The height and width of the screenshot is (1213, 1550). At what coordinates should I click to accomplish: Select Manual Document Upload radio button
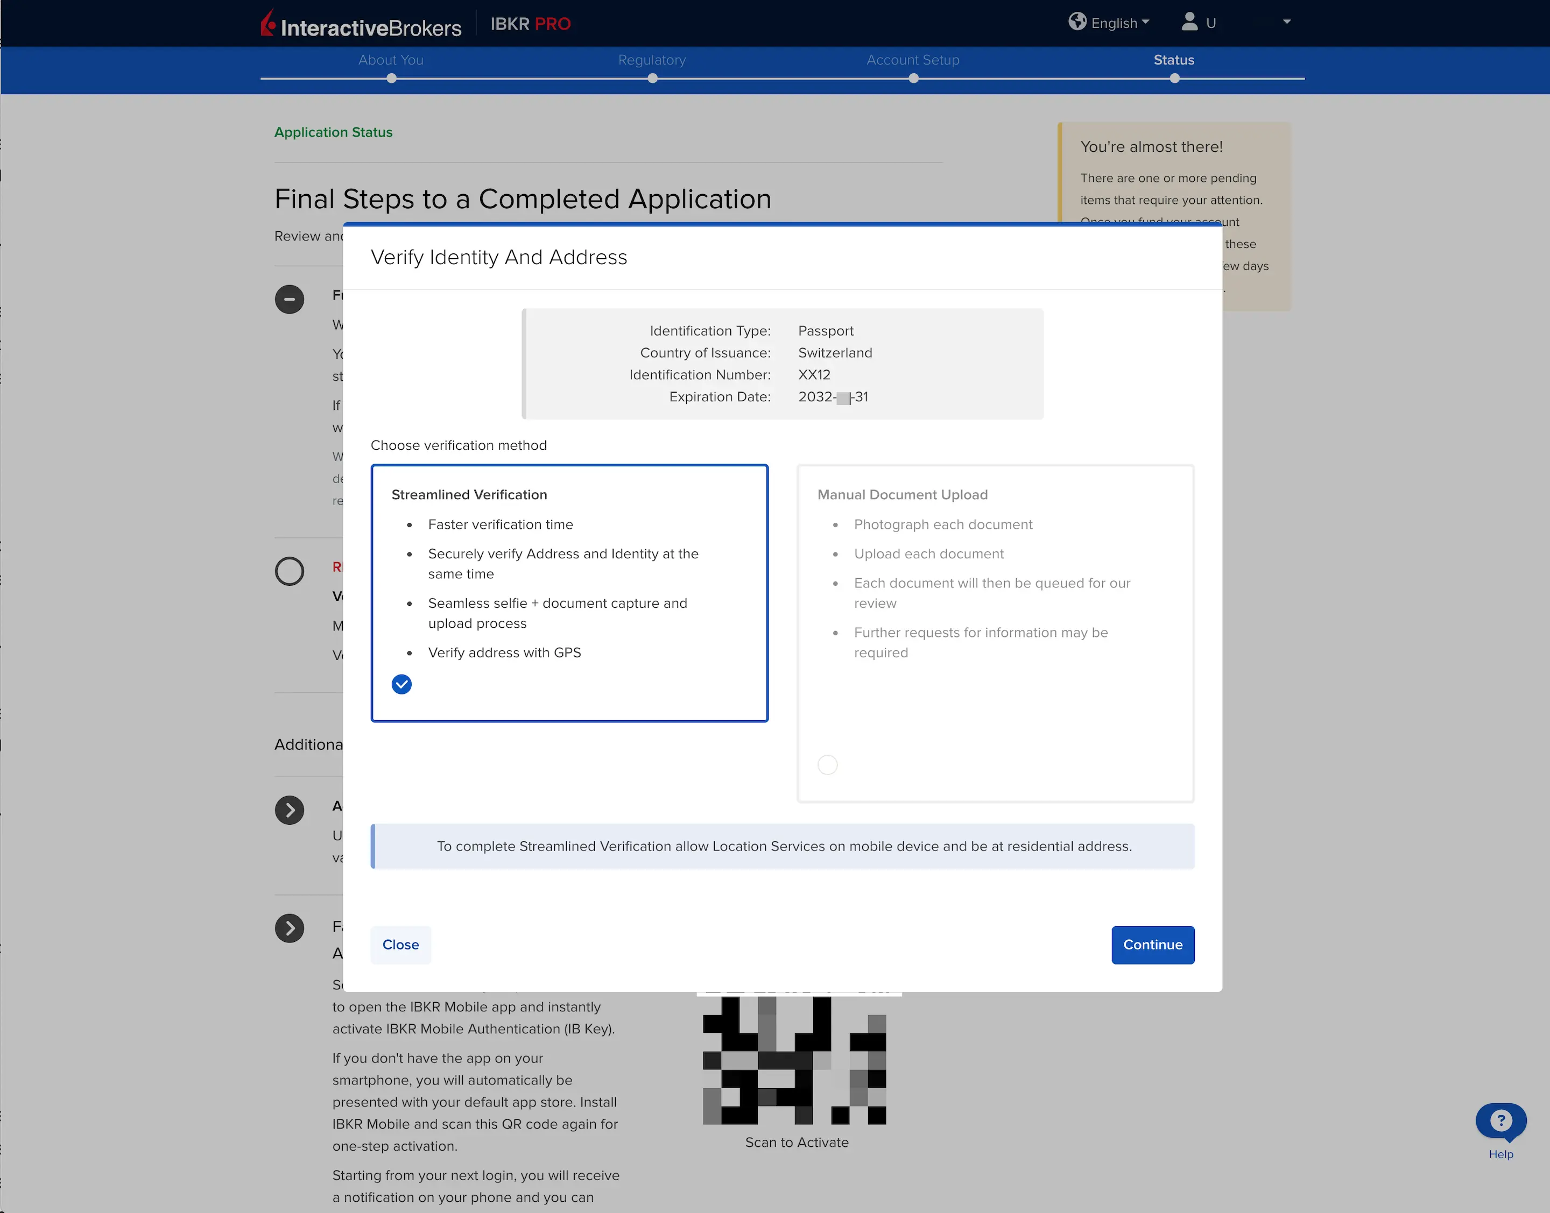pyautogui.click(x=827, y=764)
